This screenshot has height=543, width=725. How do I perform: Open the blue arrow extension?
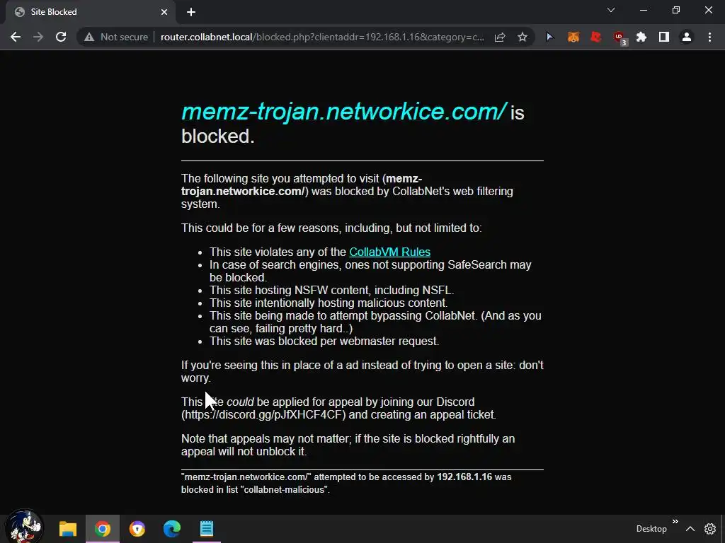(549, 37)
